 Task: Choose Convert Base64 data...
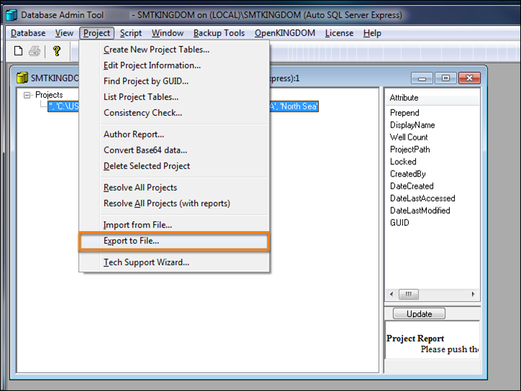(x=174, y=150)
